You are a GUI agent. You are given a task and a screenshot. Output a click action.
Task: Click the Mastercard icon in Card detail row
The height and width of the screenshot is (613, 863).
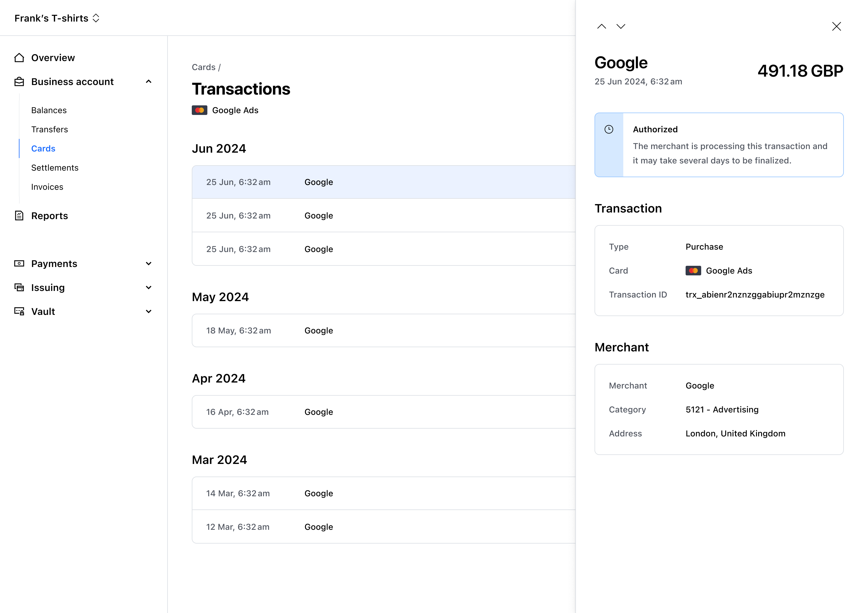click(693, 271)
